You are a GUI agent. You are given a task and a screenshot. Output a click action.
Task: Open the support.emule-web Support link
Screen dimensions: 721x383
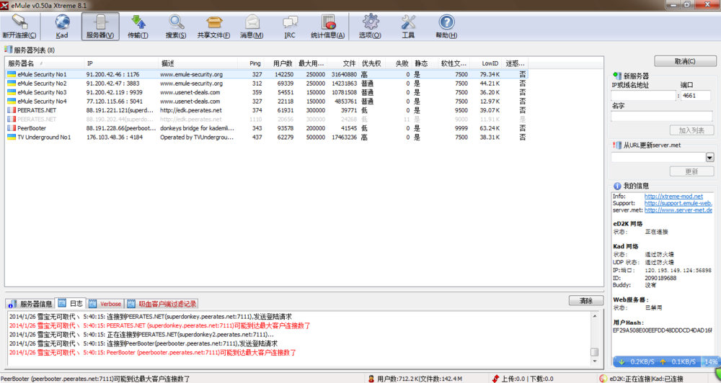(x=678, y=203)
